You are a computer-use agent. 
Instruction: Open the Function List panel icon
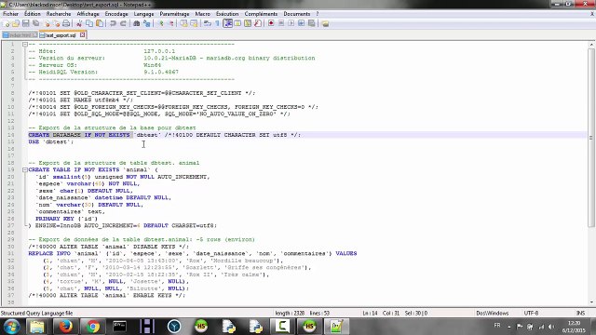pyautogui.click(x=258, y=23)
